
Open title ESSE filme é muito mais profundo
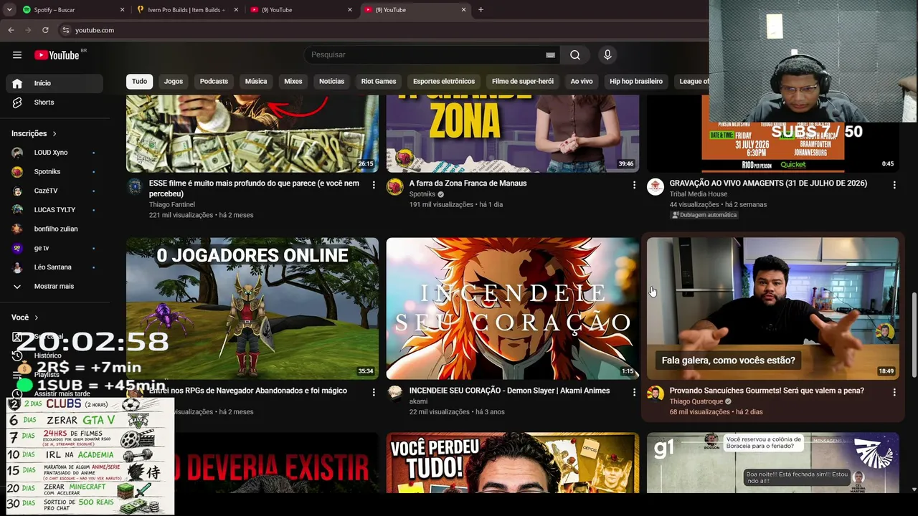[254, 188]
